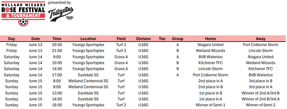Screen dimensions: 287x109
Task: Select the Day column header
Action: pyautogui.click(x=12, y=39)
